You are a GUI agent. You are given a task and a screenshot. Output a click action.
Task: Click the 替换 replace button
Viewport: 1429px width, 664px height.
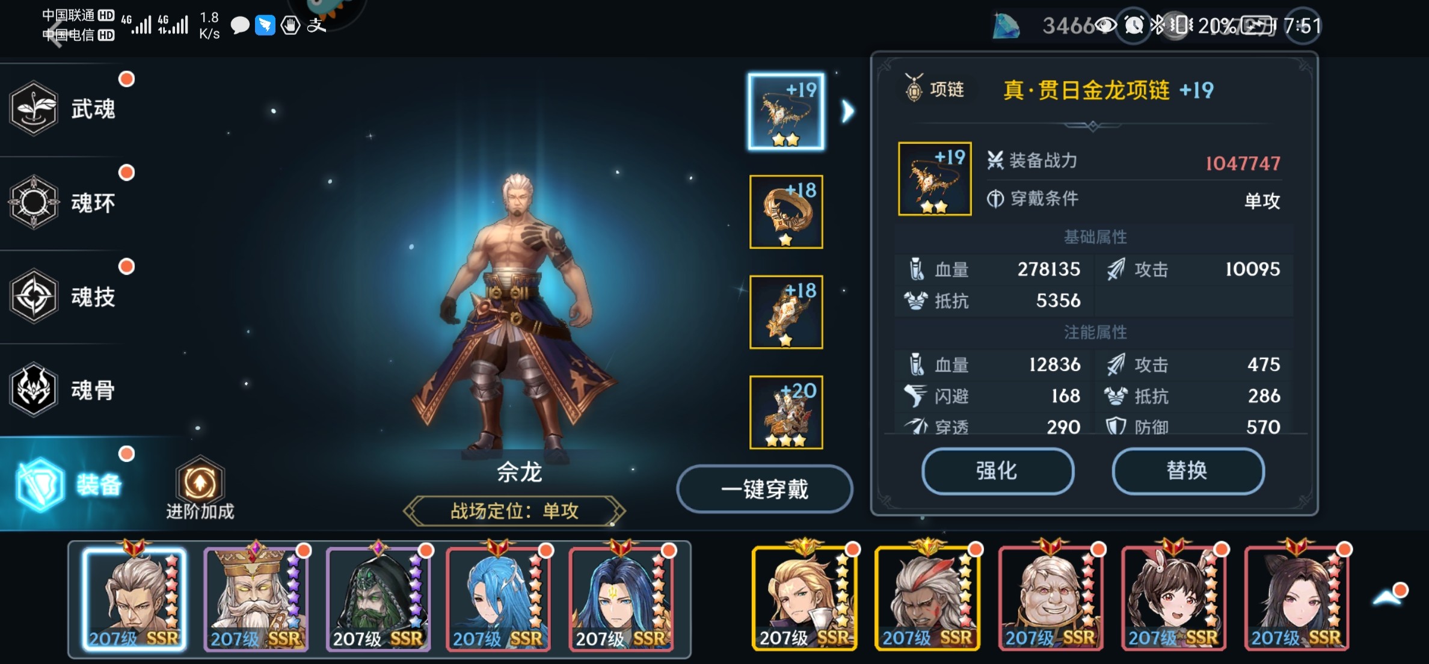(1188, 471)
